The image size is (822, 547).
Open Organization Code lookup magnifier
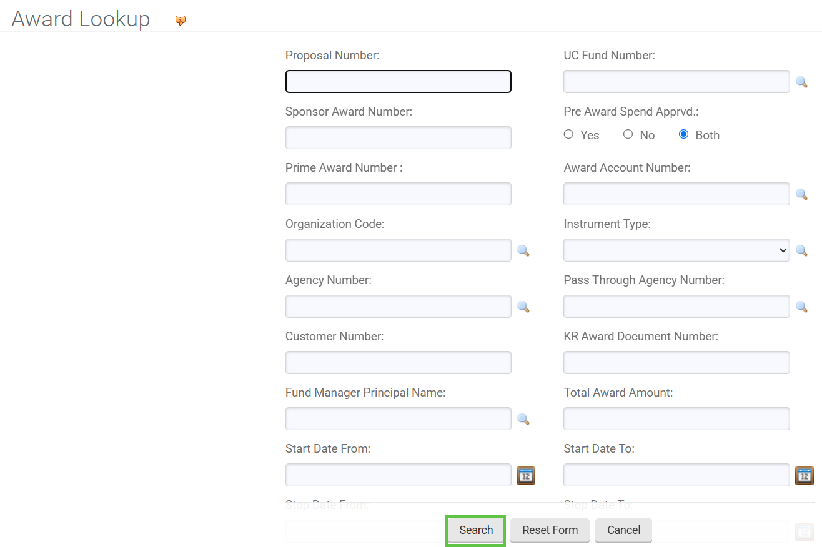click(x=523, y=250)
